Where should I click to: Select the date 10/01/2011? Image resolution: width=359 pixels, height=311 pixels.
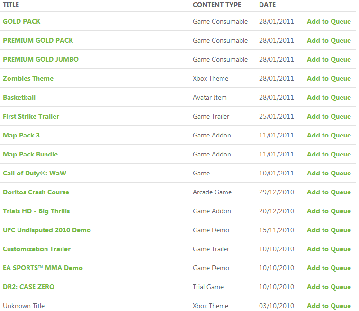coord(276,173)
